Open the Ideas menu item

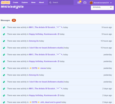[x=33, y=2]
